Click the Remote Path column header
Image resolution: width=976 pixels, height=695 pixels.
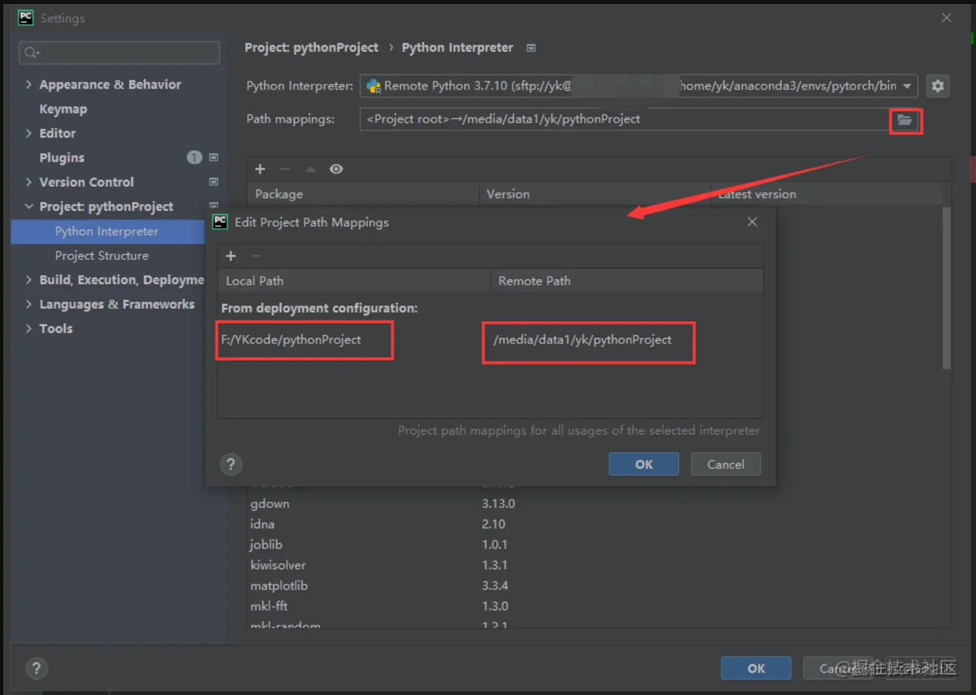(626, 281)
